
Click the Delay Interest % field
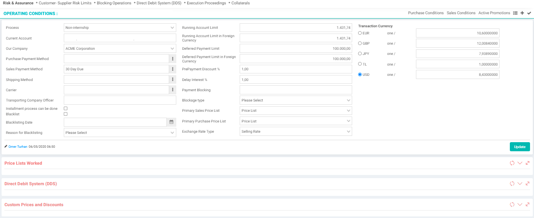(x=296, y=80)
